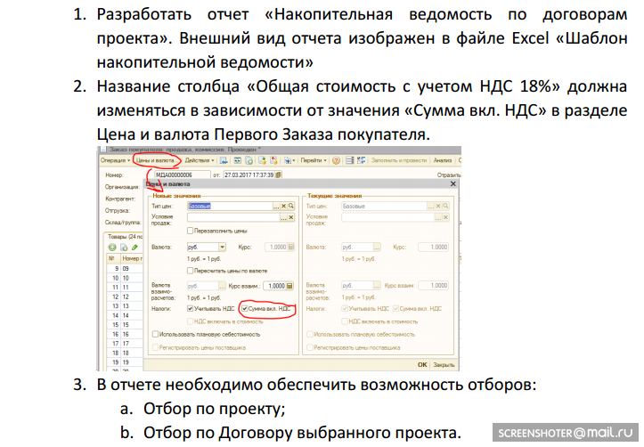Toggle the Сумма вкл. НДС checkbox
This screenshot has height=447, width=644.
click(245, 308)
